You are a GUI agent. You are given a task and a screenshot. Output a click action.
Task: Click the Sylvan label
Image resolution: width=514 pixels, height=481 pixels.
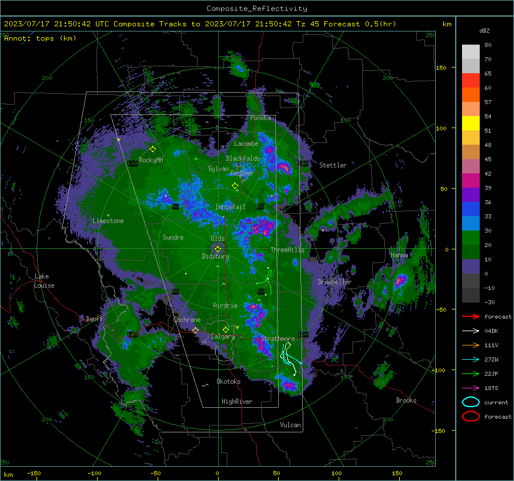click(218, 169)
